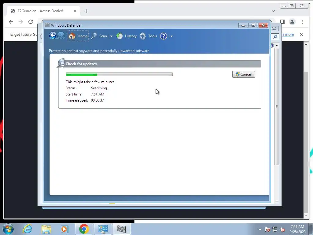Select the E2Guardian - Access Denied tab
The image size is (313, 235).
coord(43,11)
